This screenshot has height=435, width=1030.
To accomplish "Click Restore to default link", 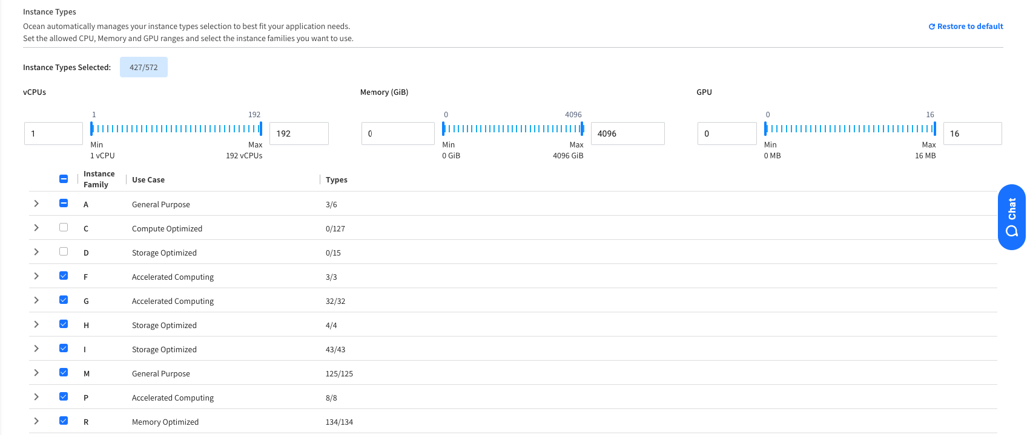I will [x=965, y=27].
